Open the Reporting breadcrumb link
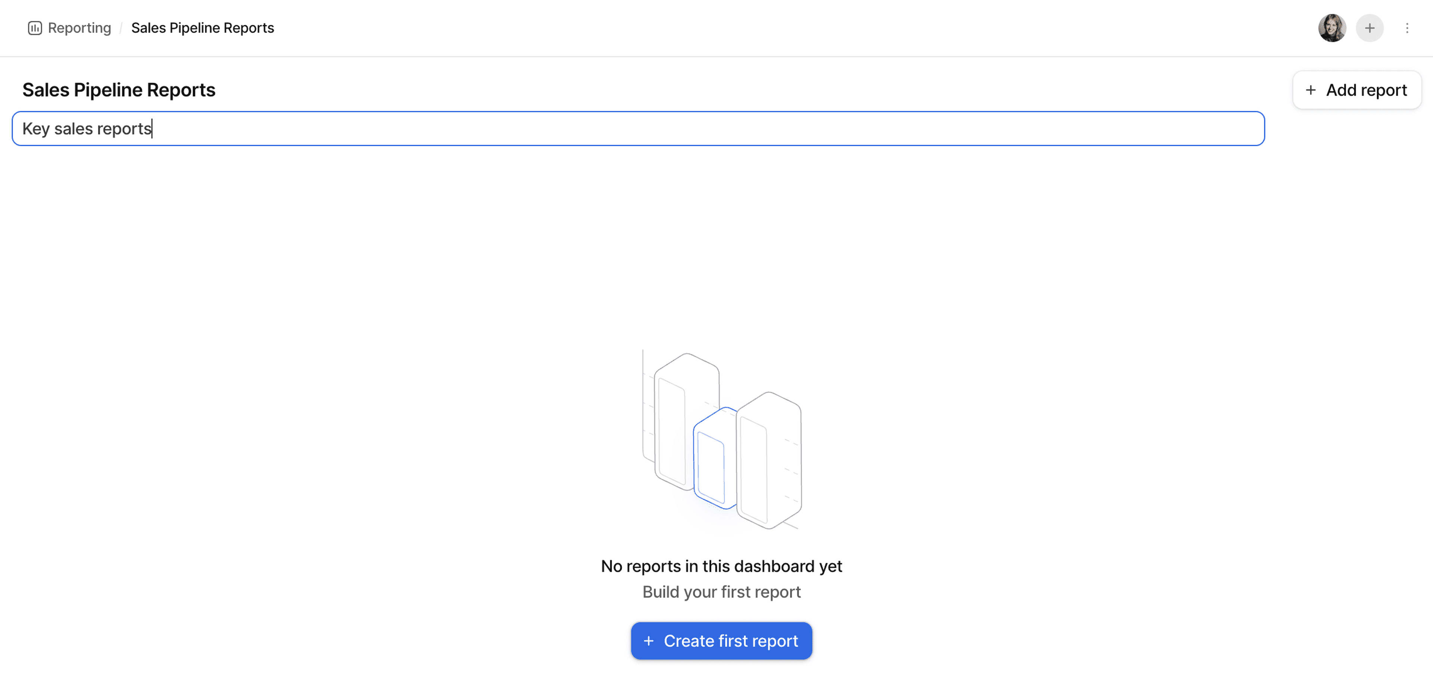This screenshot has height=673, width=1433. click(x=79, y=28)
